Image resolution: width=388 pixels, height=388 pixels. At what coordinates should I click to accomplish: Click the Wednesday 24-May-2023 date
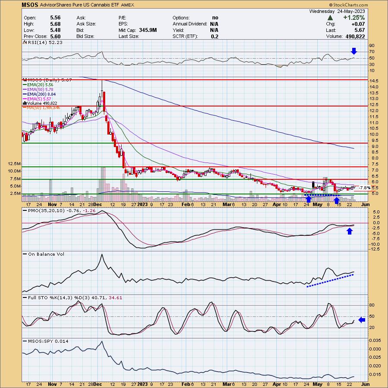(x=337, y=11)
